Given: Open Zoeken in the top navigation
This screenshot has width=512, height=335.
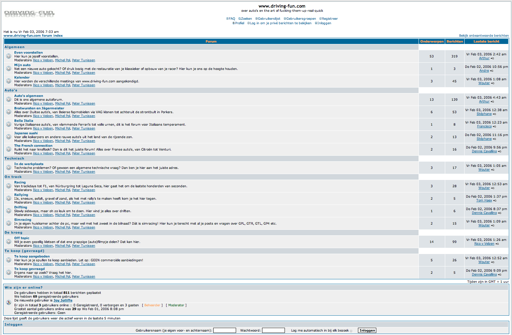Looking at the screenshot, I should [x=246, y=19].
